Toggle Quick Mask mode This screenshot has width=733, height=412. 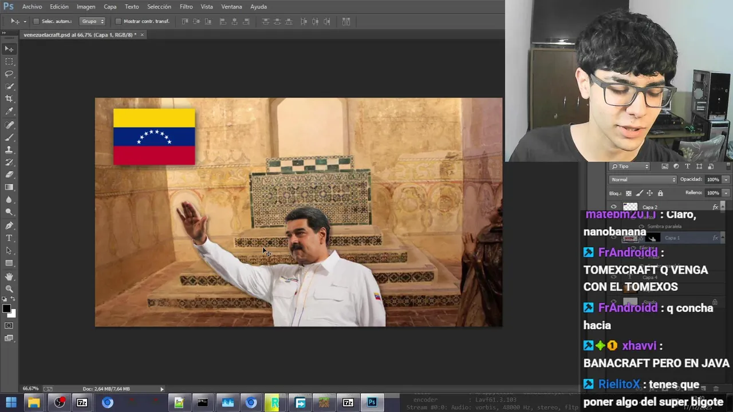coord(9,326)
